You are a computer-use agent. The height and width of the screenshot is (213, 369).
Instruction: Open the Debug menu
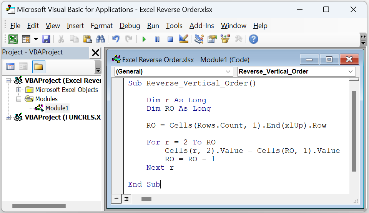tap(130, 26)
